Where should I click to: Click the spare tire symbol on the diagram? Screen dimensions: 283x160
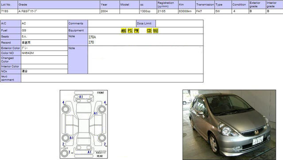click(x=64, y=153)
